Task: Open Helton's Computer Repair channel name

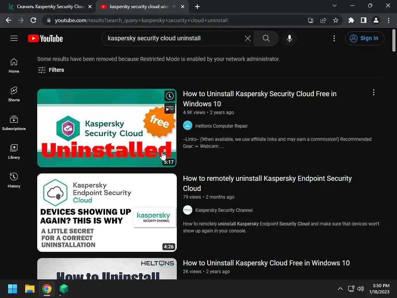Action: [x=221, y=126]
